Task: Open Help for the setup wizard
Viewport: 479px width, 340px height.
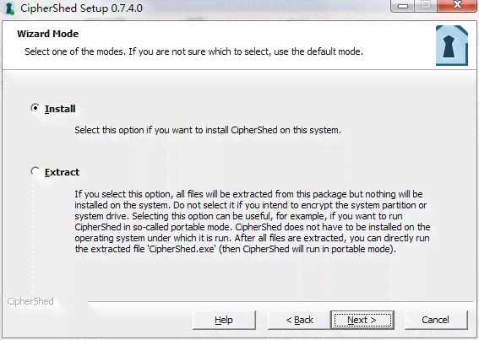Action: click(x=224, y=320)
